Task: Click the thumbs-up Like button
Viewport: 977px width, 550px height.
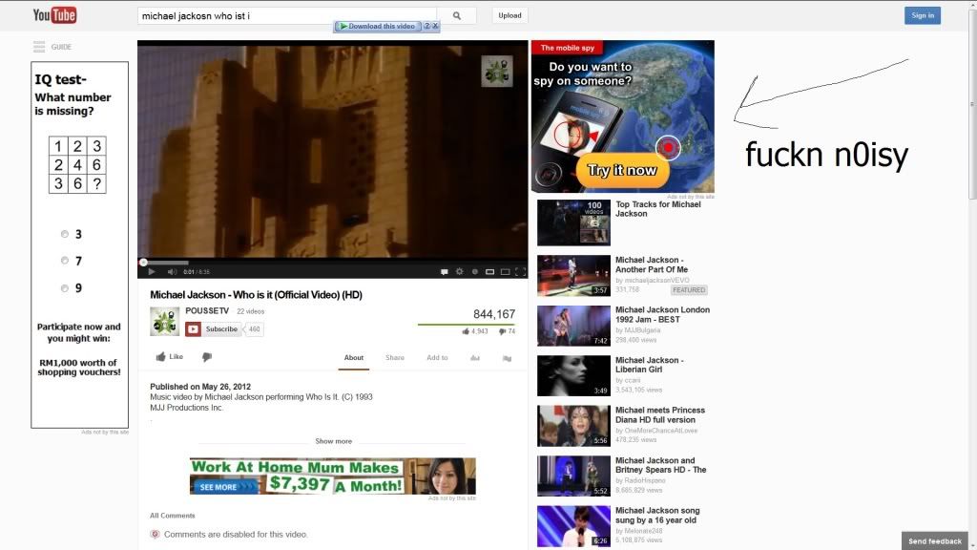Action: [170, 357]
